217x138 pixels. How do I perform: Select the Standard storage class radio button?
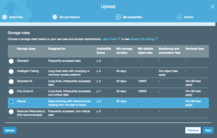(x=11, y=61)
